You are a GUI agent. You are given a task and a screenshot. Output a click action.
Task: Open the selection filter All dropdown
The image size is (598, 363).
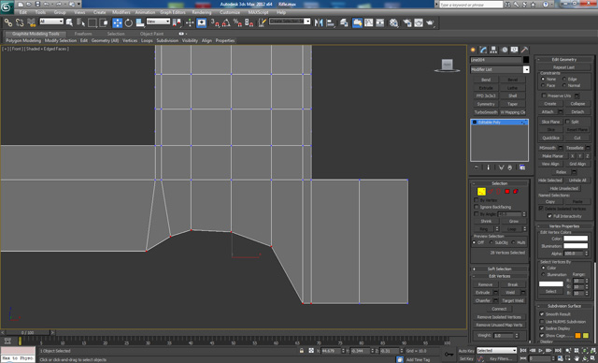pyautogui.click(x=51, y=22)
